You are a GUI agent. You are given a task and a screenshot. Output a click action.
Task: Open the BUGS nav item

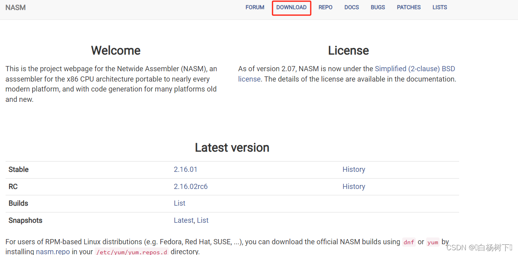378,8
